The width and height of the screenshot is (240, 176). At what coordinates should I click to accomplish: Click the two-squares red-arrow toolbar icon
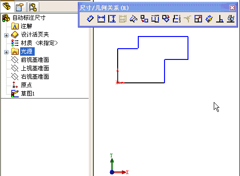144,19
